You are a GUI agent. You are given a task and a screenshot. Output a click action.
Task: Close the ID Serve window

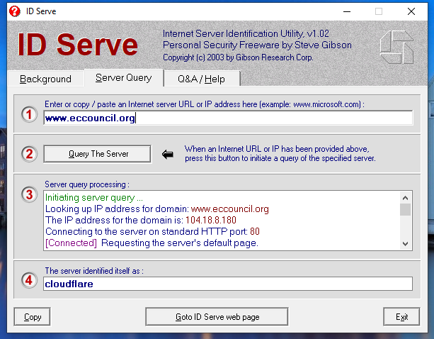[x=411, y=11]
